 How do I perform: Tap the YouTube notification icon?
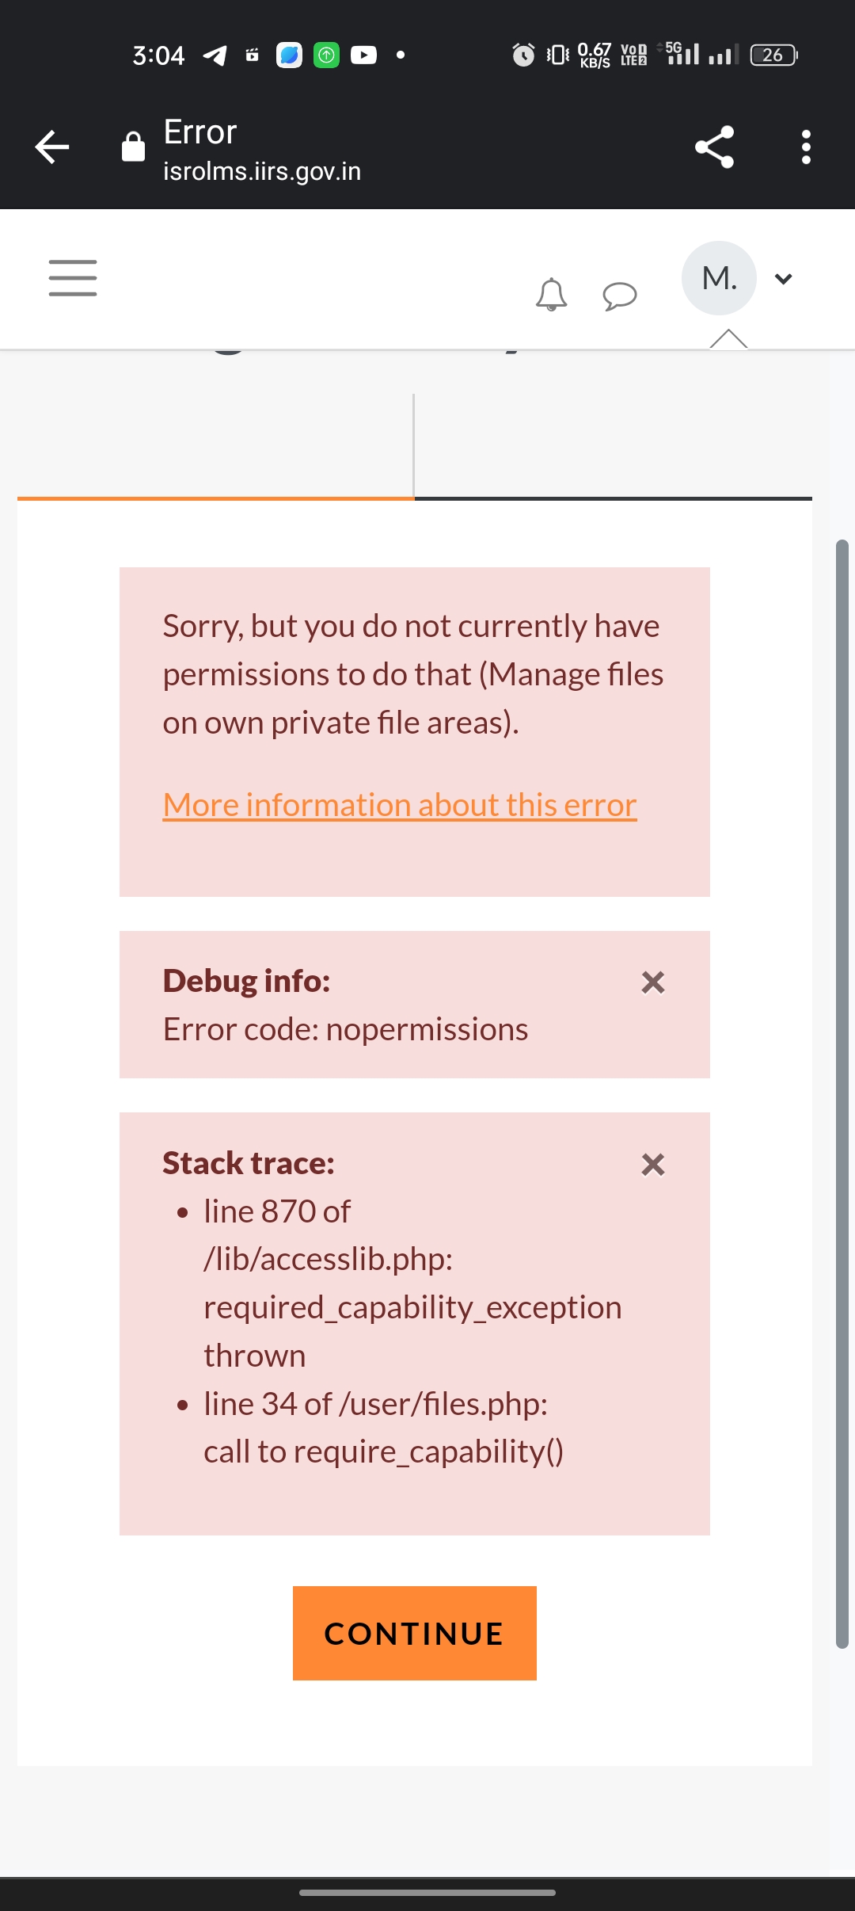(x=363, y=55)
